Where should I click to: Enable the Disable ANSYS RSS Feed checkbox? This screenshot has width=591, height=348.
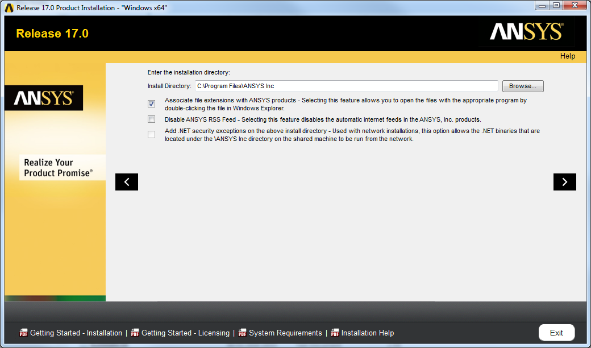(151, 119)
